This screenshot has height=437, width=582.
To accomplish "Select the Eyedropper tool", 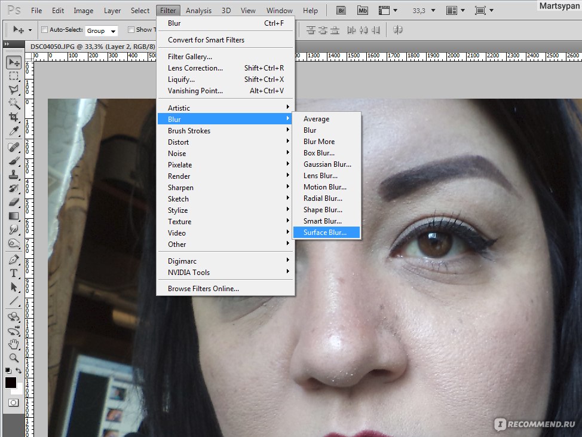I will pos(13,131).
